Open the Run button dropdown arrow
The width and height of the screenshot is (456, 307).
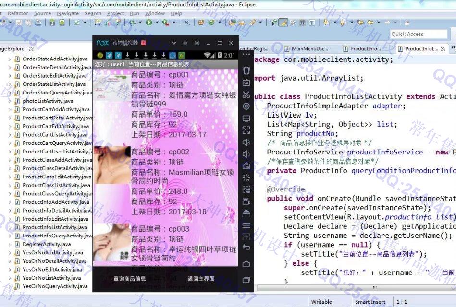click(157, 23)
